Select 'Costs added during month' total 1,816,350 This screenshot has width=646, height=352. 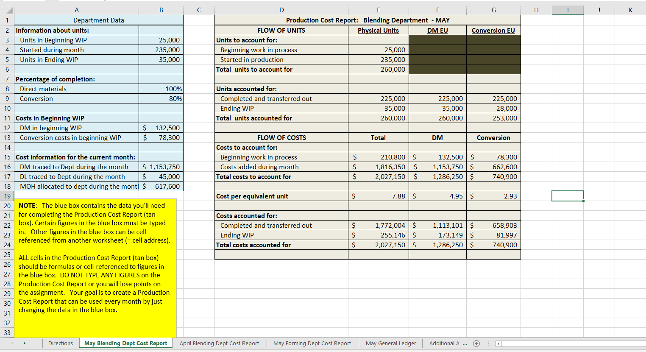click(379, 167)
